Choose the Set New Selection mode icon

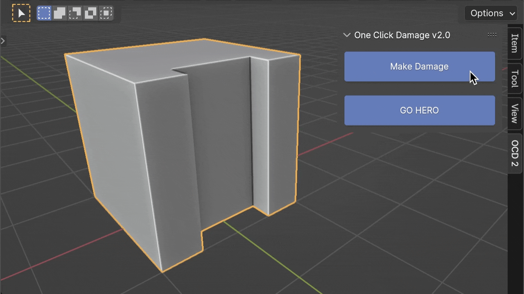click(44, 13)
